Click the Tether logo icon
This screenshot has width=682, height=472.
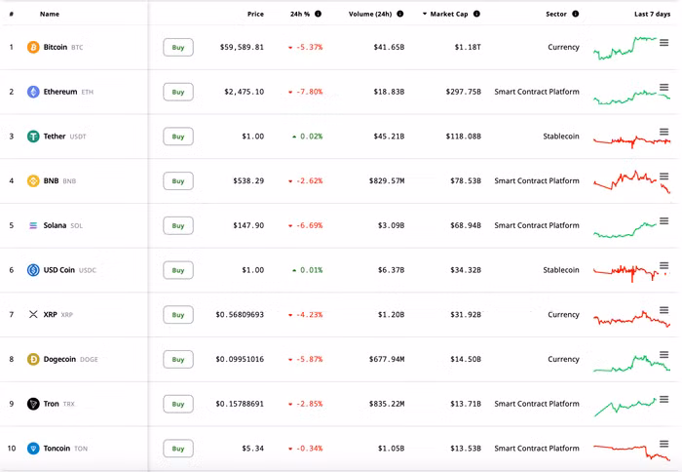[33, 137]
